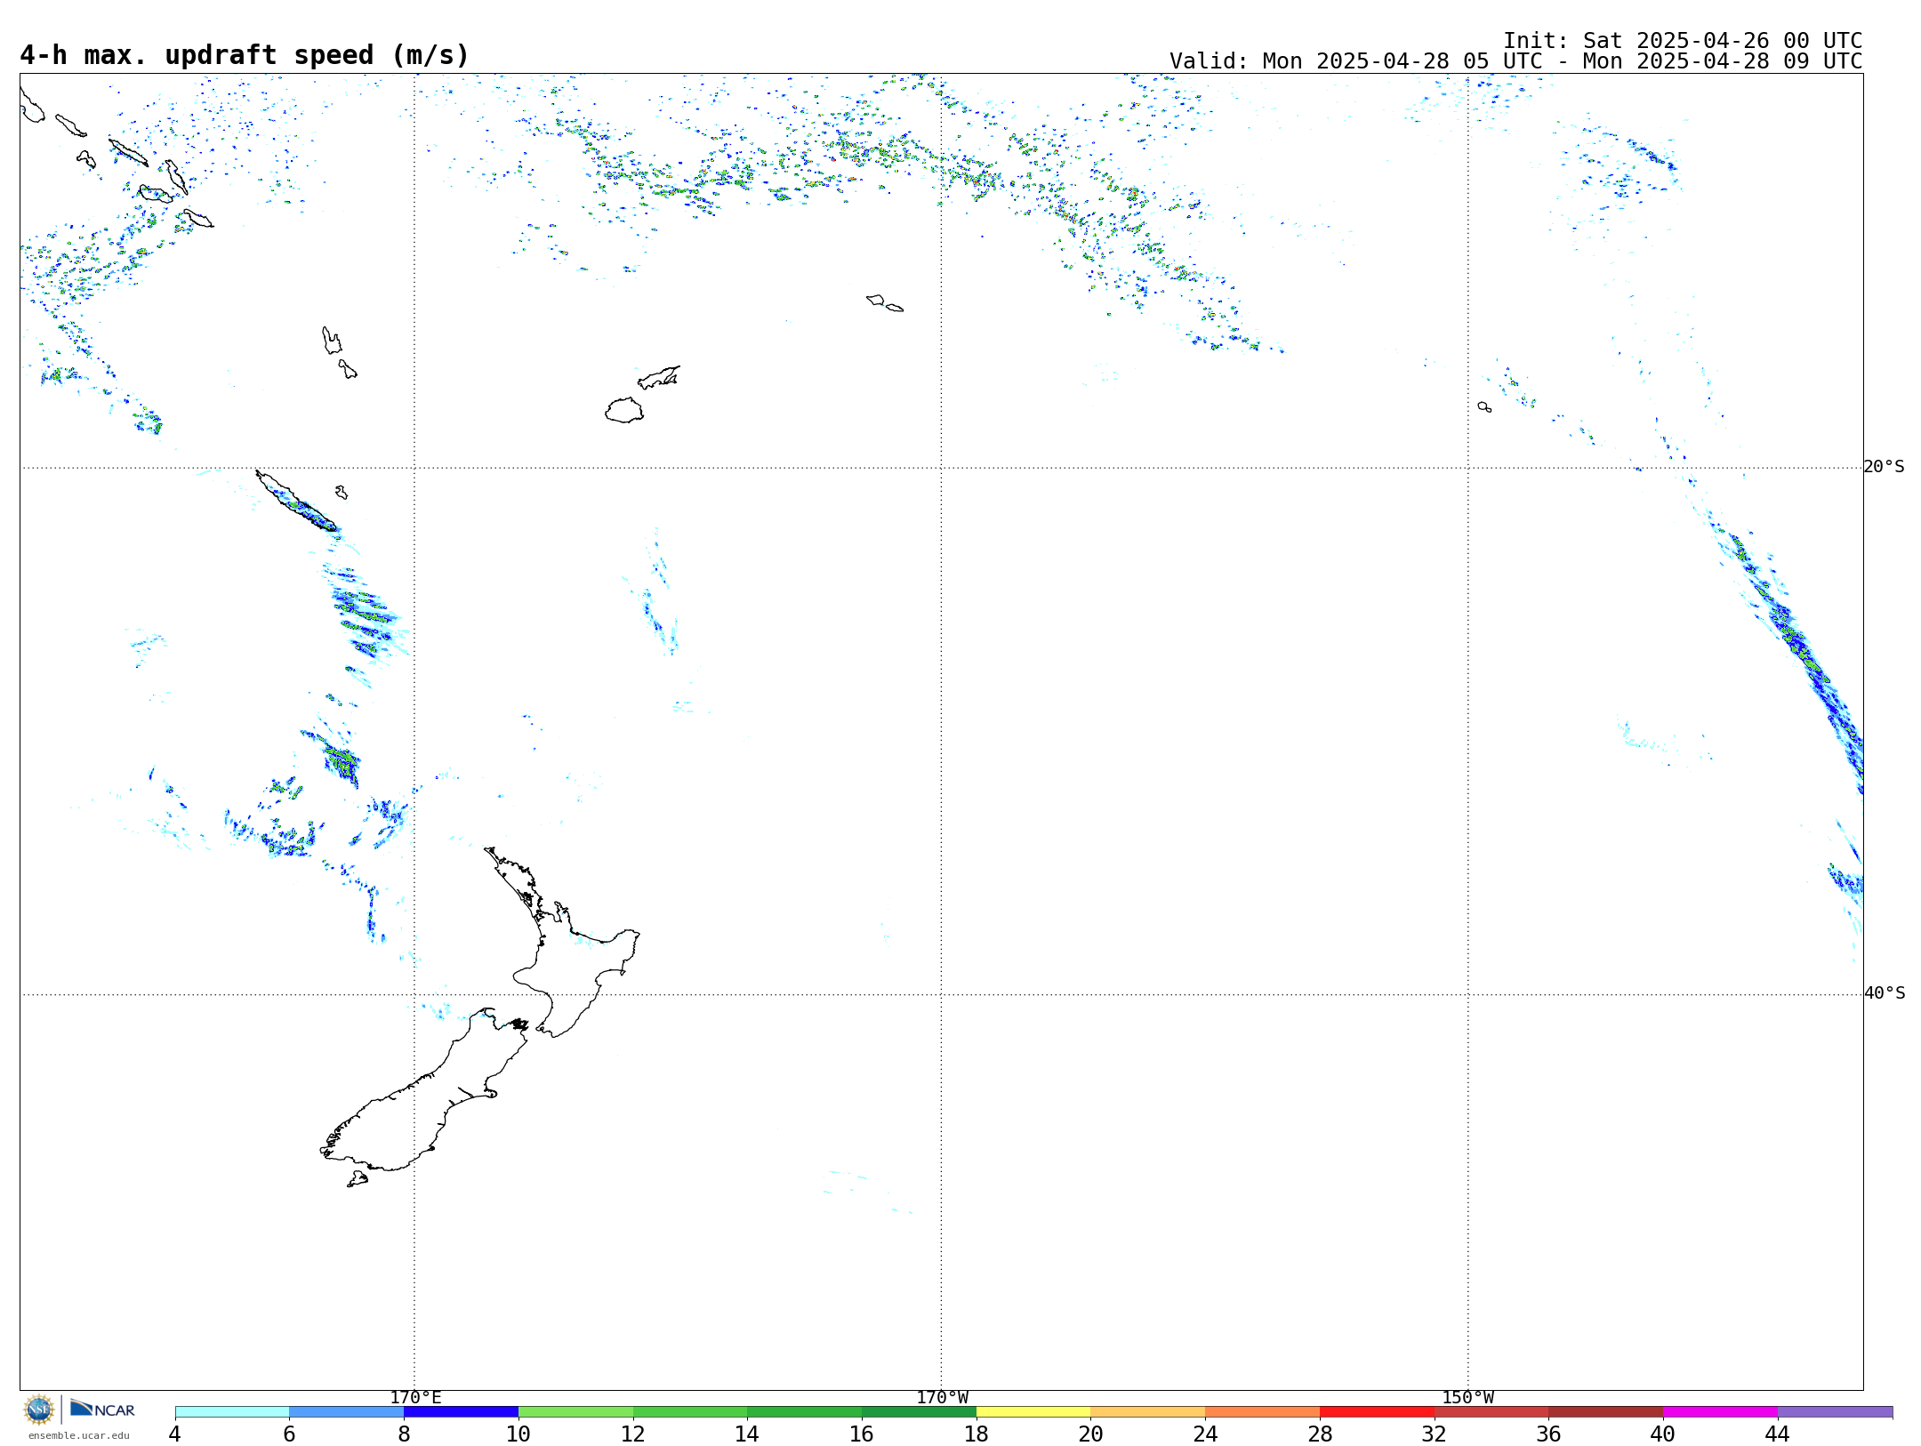Click the colorbar tick label 44
Screen dimensions: 1921x1446
1778,1434
